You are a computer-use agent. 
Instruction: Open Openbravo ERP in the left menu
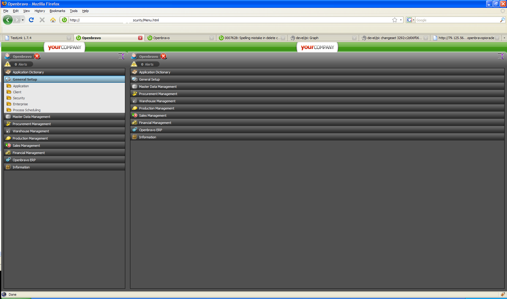[64, 160]
